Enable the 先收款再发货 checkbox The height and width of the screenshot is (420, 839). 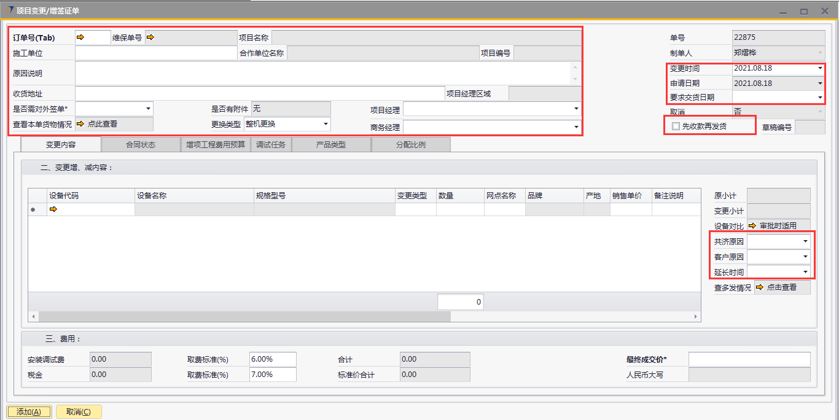pos(676,126)
